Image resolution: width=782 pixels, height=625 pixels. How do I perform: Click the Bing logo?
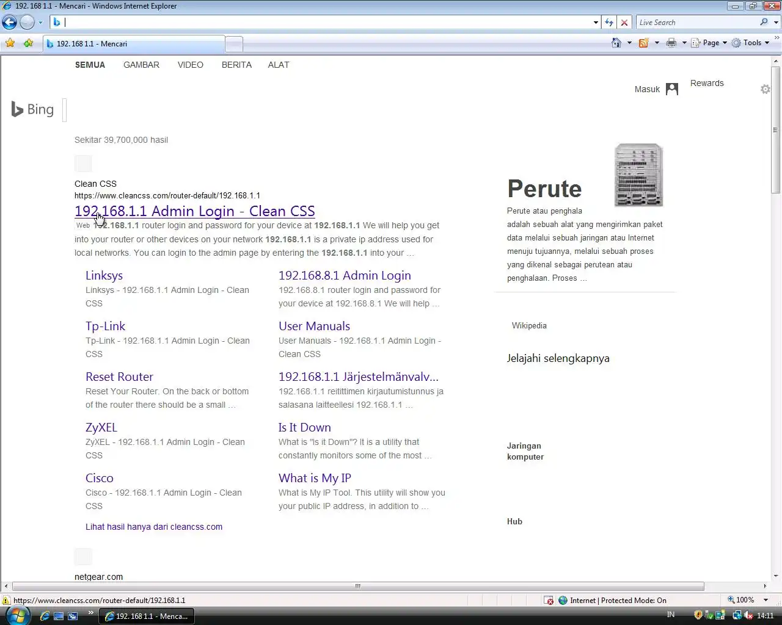33,109
